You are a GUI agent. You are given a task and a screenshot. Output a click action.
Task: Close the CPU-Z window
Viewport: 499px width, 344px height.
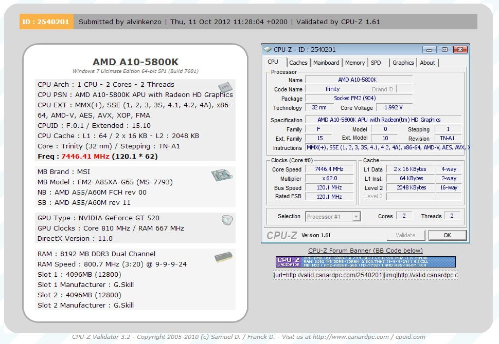click(x=460, y=50)
